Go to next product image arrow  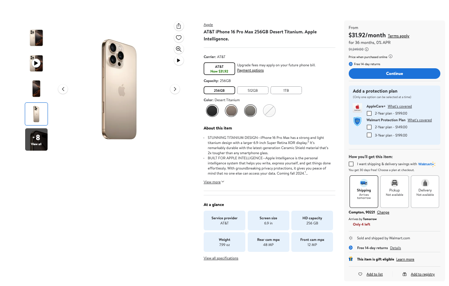[175, 89]
